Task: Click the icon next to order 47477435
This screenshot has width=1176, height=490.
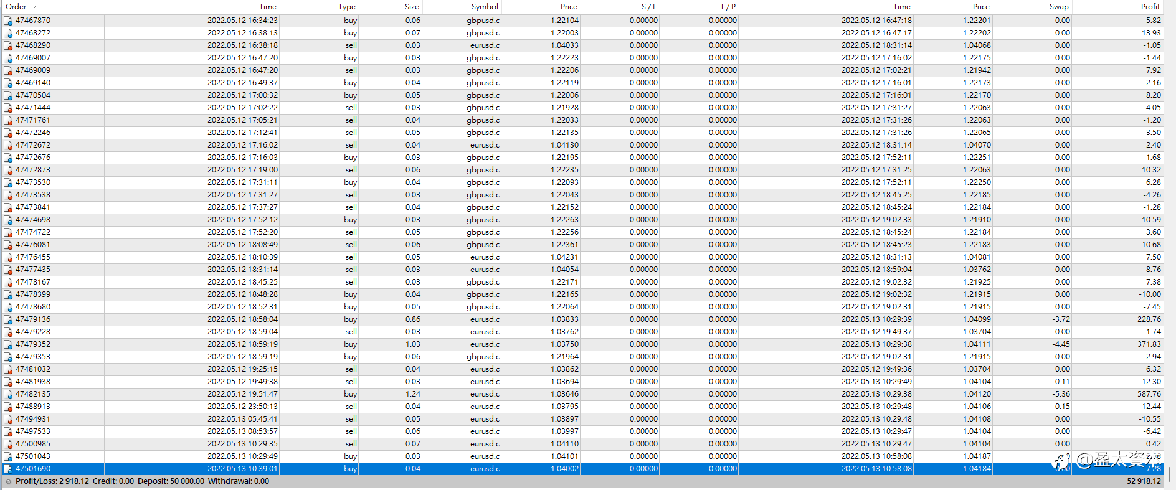Action: pos(8,270)
